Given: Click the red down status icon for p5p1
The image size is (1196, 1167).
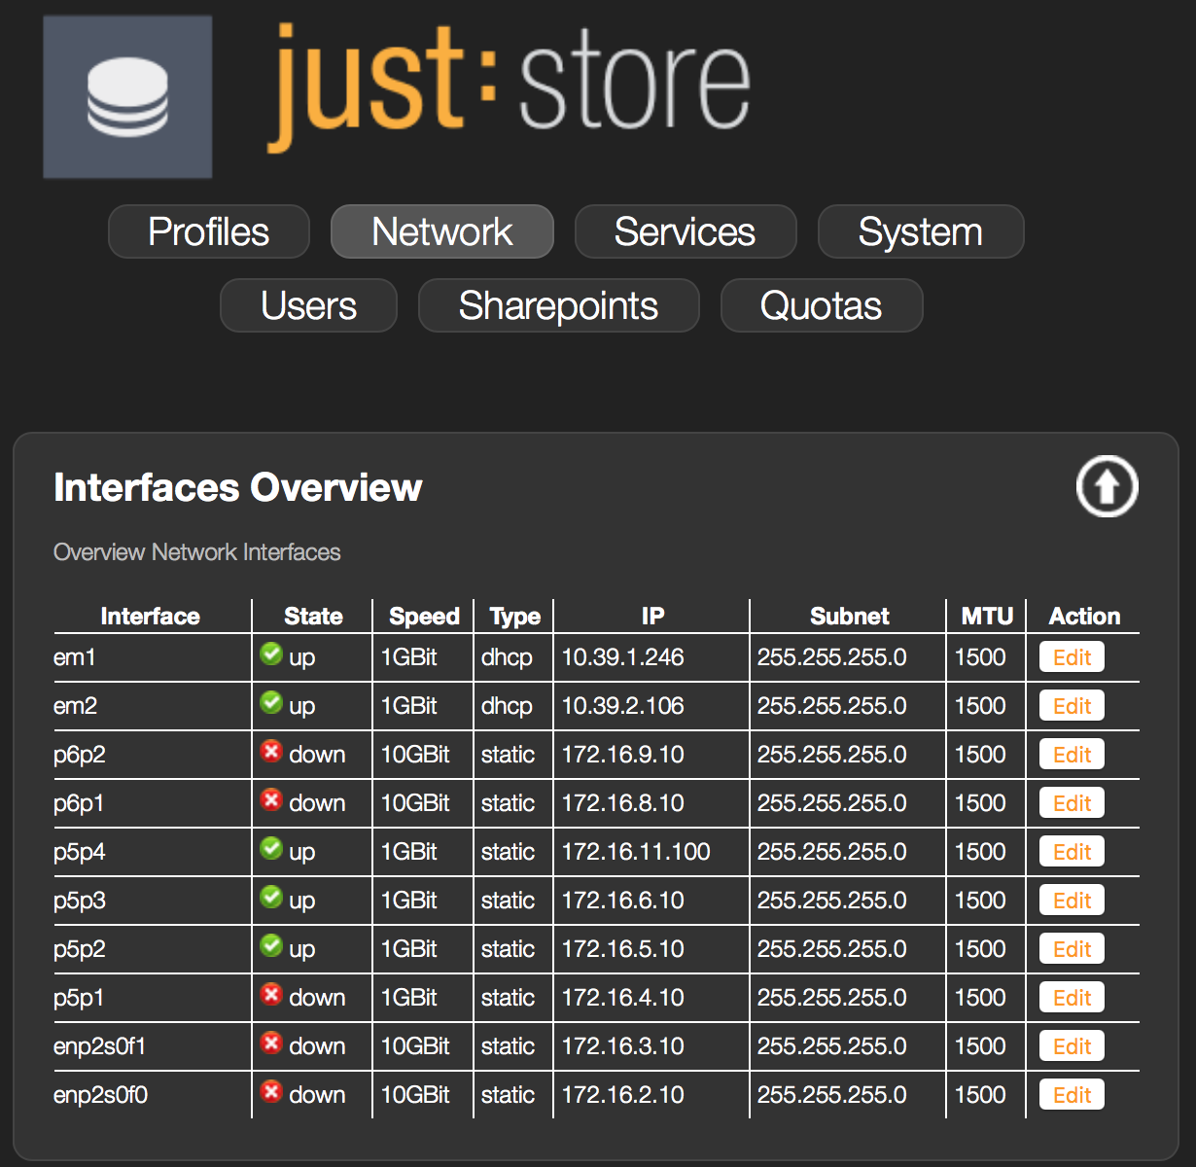Looking at the screenshot, I should [x=271, y=994].
